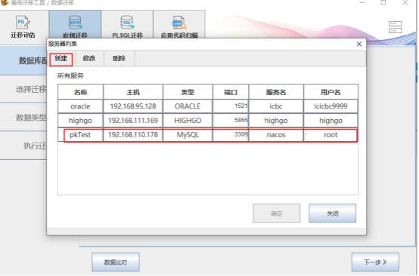Click the ORACLE type cell

(188, 106)
